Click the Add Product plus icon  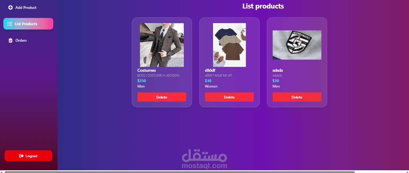click(10, 8)
